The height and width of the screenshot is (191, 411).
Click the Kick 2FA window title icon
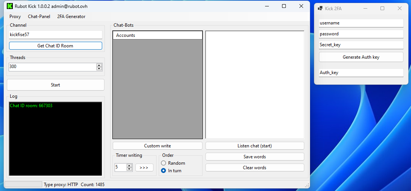320,8
